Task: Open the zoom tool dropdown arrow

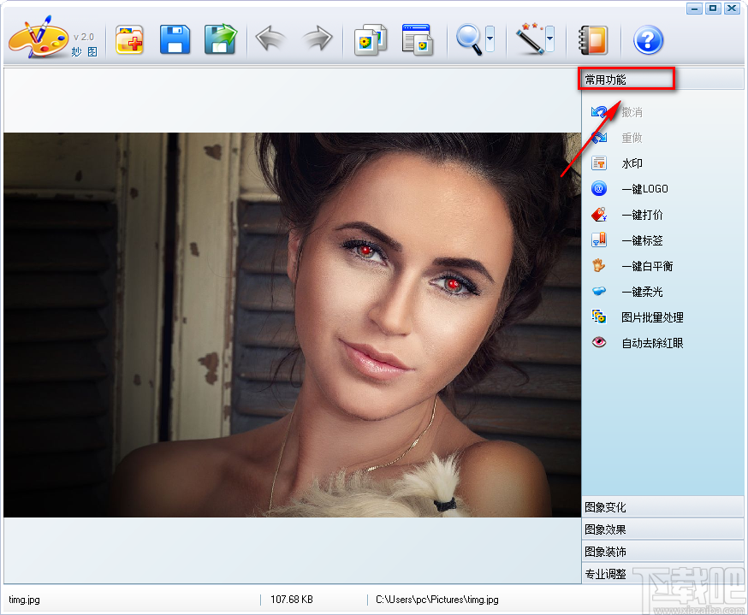Action: pos(490,39)
